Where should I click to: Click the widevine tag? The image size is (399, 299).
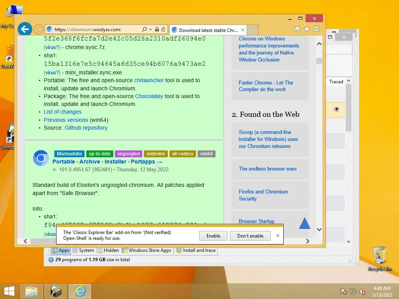tap(156, 154)
